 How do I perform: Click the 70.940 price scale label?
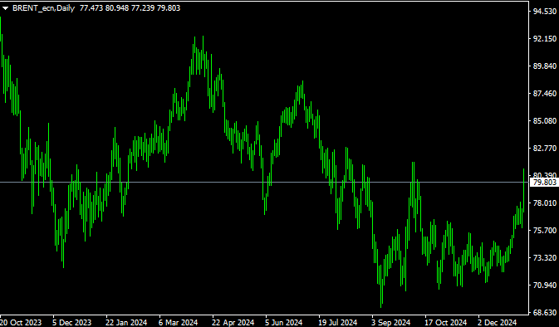[544, 285]
